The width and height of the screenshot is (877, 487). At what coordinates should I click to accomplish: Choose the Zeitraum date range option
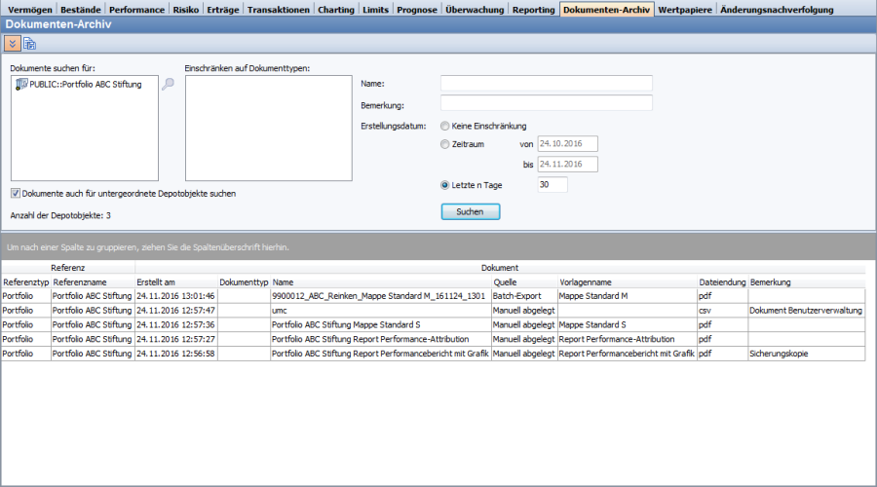click(445, 144)
